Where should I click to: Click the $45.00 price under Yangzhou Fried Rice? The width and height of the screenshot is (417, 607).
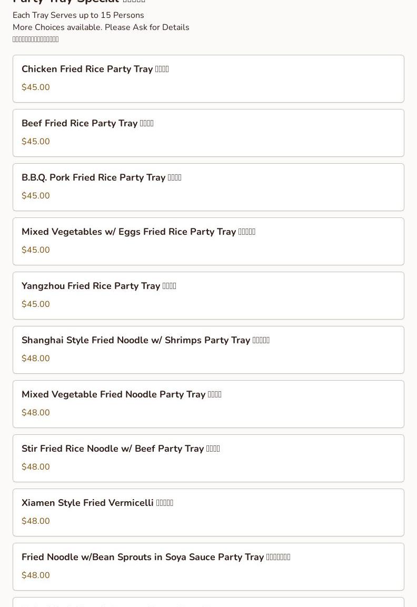click(x=36, y=304)
